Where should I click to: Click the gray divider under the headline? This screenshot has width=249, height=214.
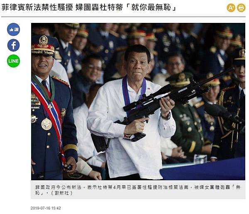click(123, 16)
